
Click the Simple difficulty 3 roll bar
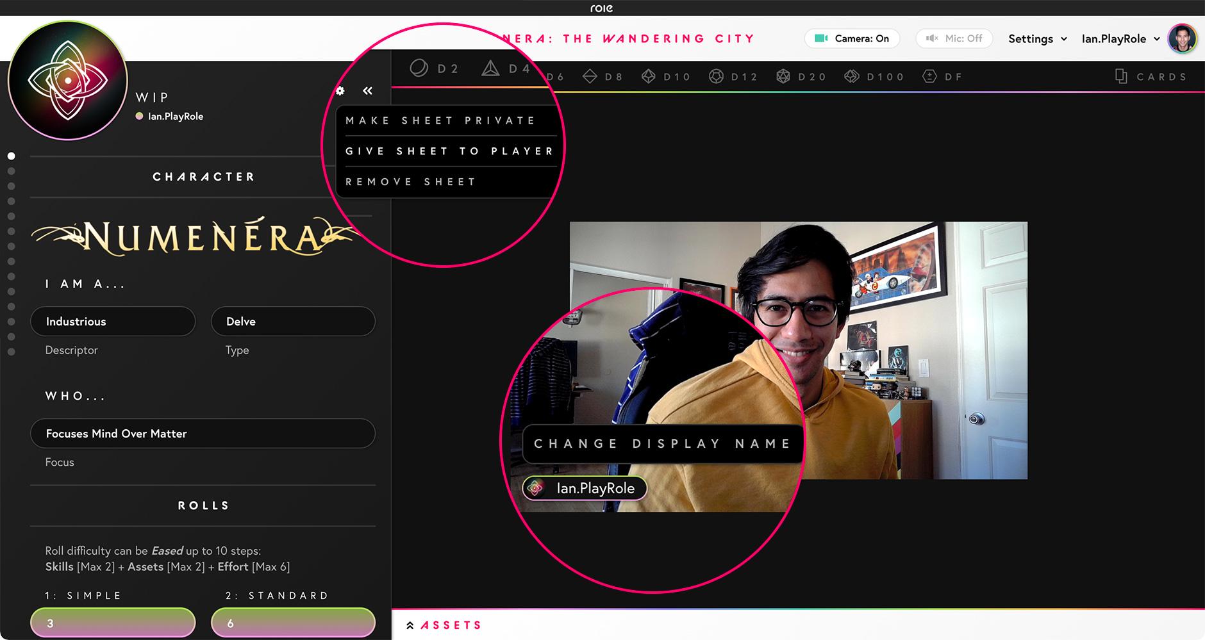point(113,623)
